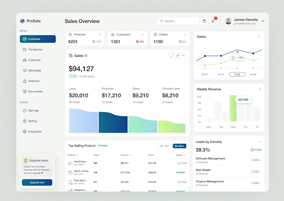Open Weekly Revenue vertical dots menu
The image size is (284, 201).
[260, 89]
